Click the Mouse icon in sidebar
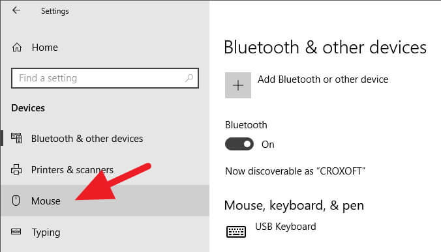Viewport: 441px width, 252px height. coord(16,201)
